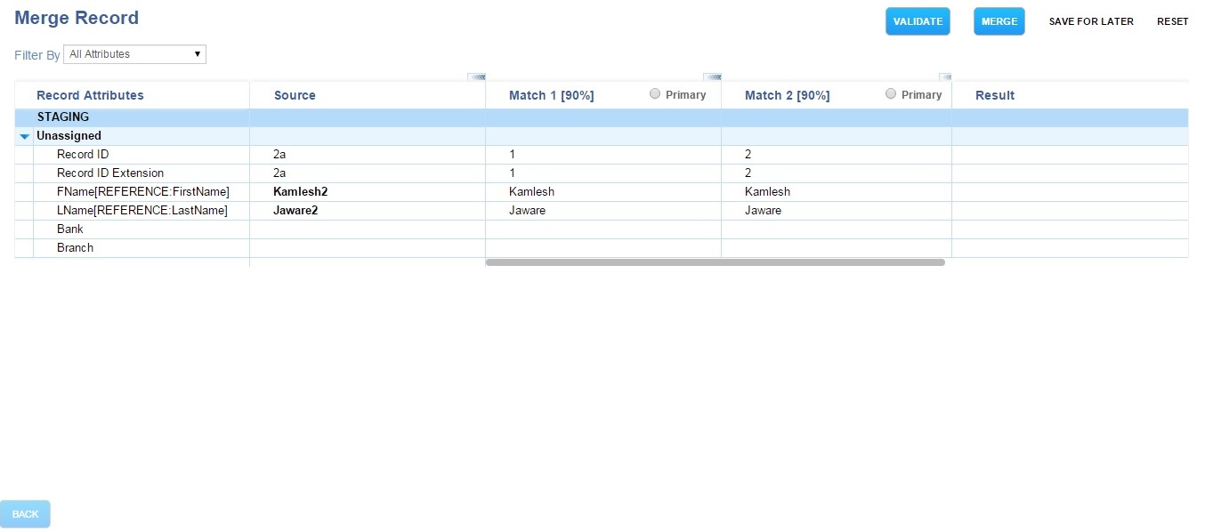This screenshot has height=531, width=1205.
Task: Click the Match 2 [90%] header
Action: [788, 95]
